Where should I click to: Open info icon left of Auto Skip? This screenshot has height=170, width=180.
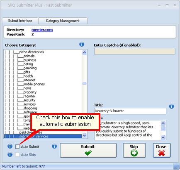click(x=10, y=154)
